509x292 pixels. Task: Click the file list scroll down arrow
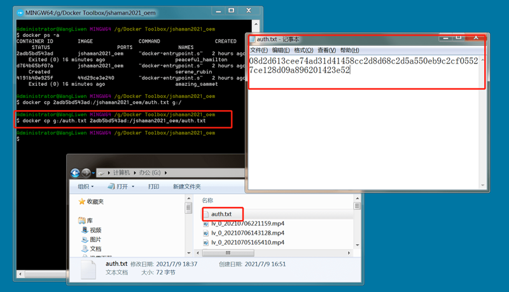(x=357, y=245)
